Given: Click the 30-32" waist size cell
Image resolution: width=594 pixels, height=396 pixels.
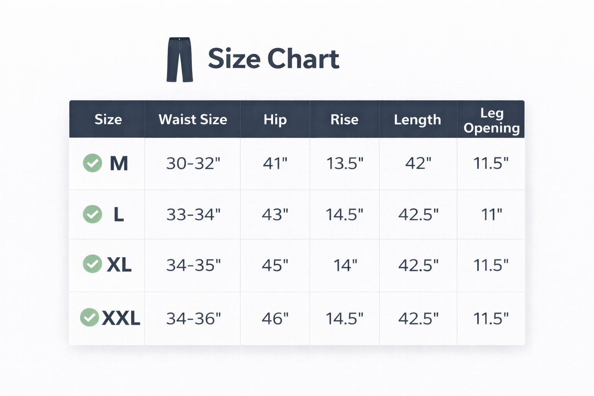Looking at the screenshot, I should click(193, 164).
